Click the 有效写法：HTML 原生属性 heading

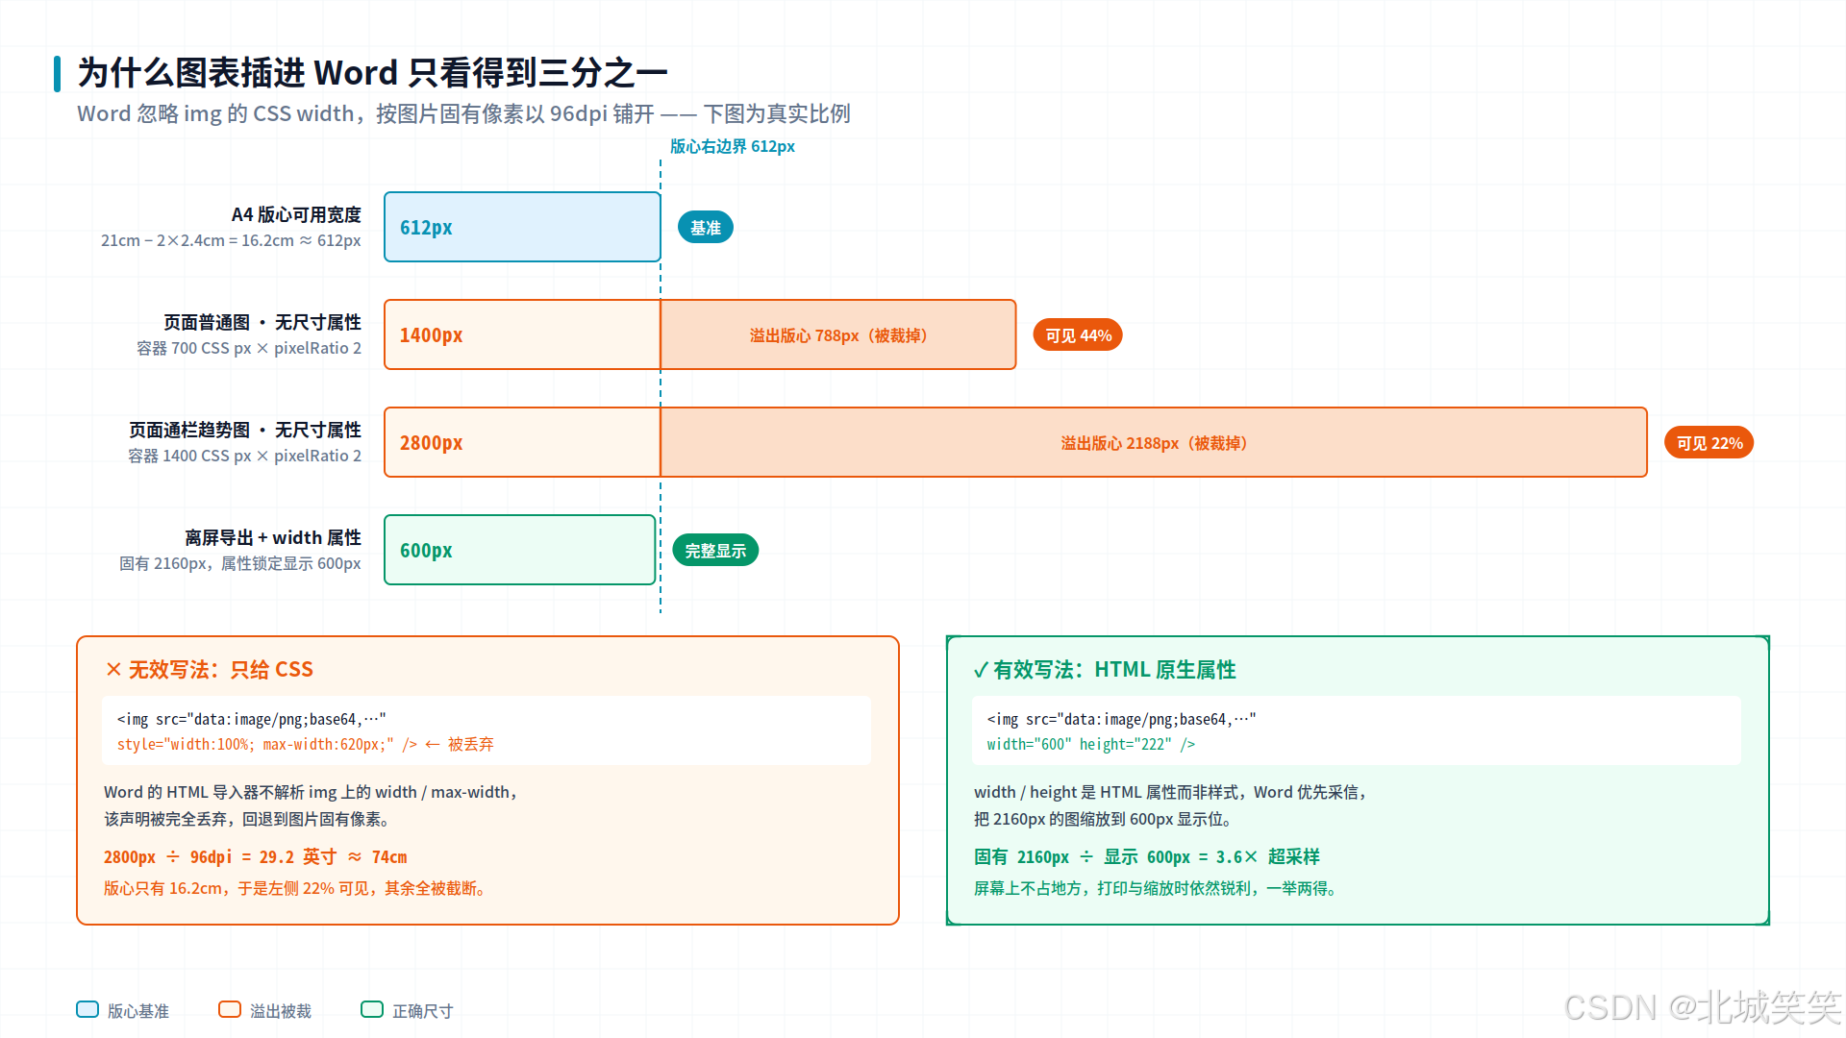click(1105, 669)
